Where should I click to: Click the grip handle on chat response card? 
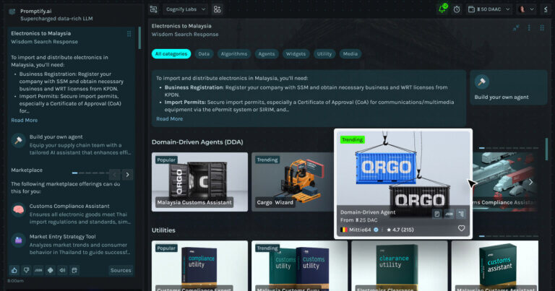[x=129, y=34]
